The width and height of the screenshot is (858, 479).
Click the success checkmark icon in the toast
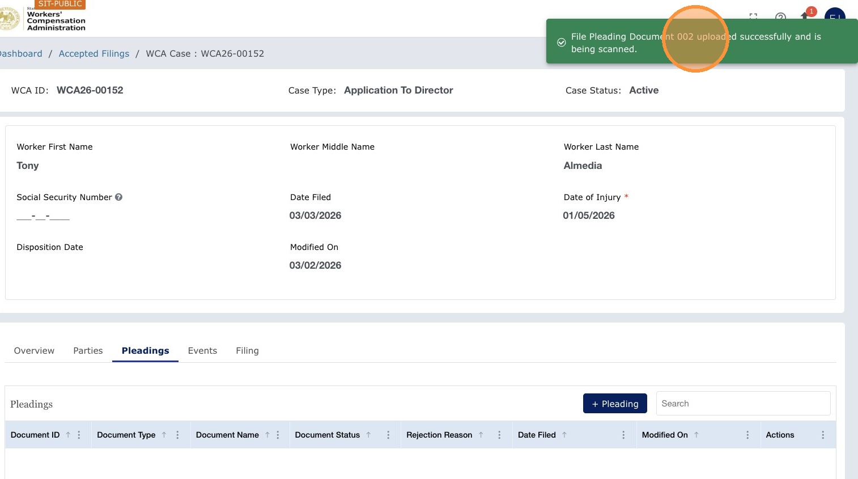coord(561,43)
